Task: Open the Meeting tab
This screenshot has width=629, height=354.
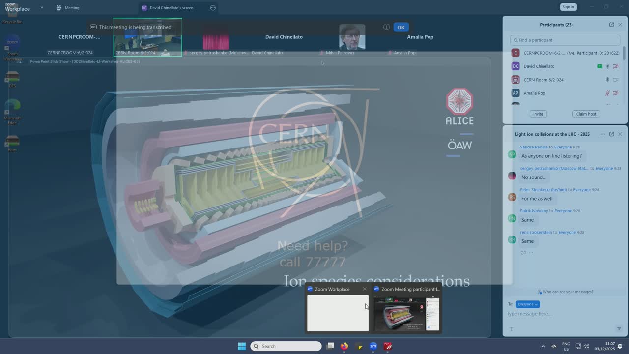Action: click(68, 8)
